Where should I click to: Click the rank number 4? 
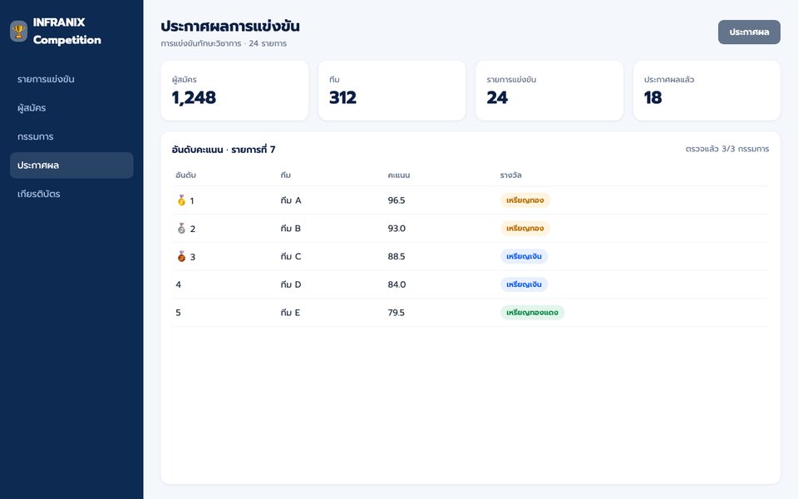coord(178,284)
